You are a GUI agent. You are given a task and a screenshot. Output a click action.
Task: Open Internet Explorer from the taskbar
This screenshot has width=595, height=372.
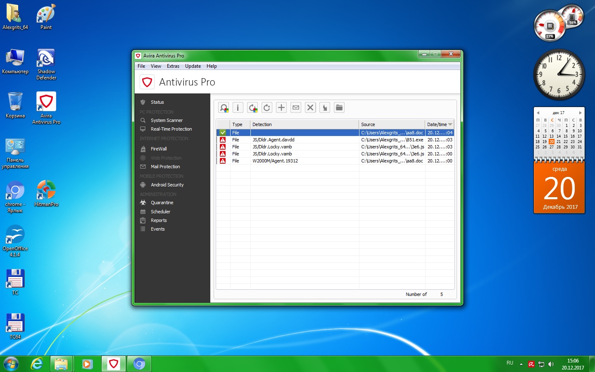[x=37, y=364]
